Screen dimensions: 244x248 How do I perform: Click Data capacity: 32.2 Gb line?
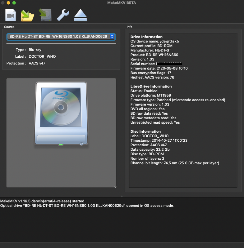[x=150, y=149]
